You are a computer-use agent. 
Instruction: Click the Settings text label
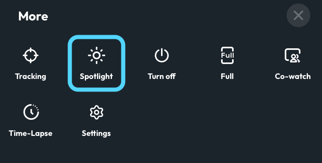[x=96, y=133]
